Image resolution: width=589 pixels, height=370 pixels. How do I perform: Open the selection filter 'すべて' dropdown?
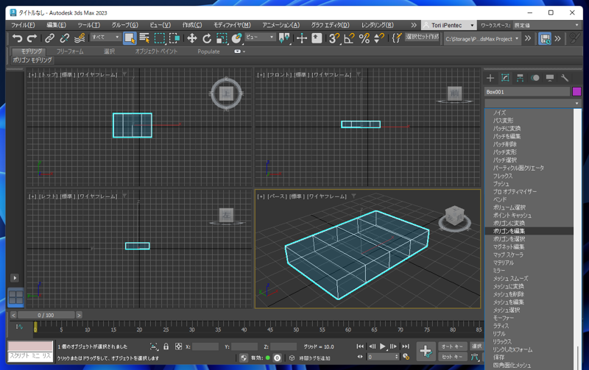tap(105, 38)
